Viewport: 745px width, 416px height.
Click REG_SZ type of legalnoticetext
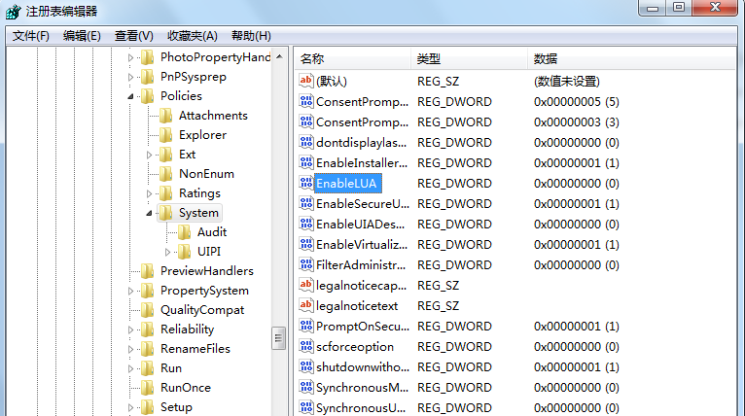438,306
